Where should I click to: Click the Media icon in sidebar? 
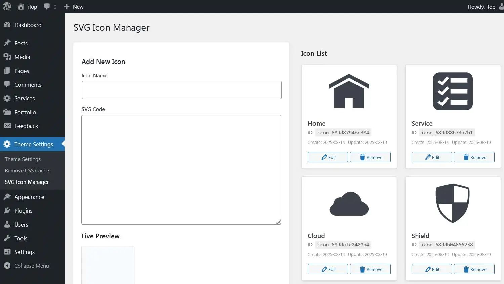[7, 57]
